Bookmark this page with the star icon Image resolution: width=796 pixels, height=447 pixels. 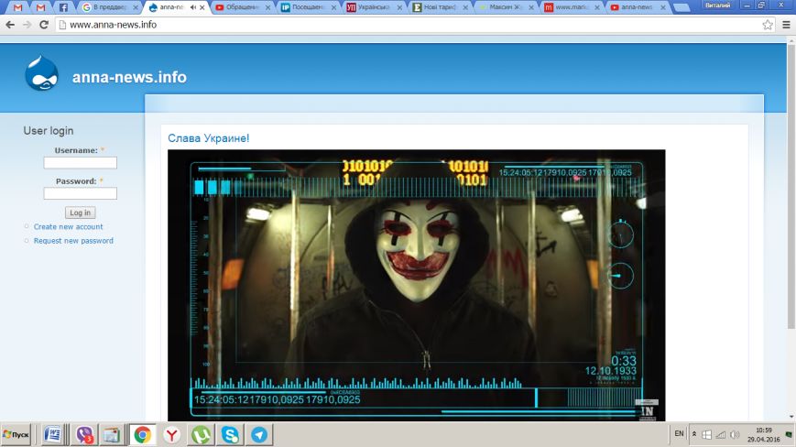768,25
